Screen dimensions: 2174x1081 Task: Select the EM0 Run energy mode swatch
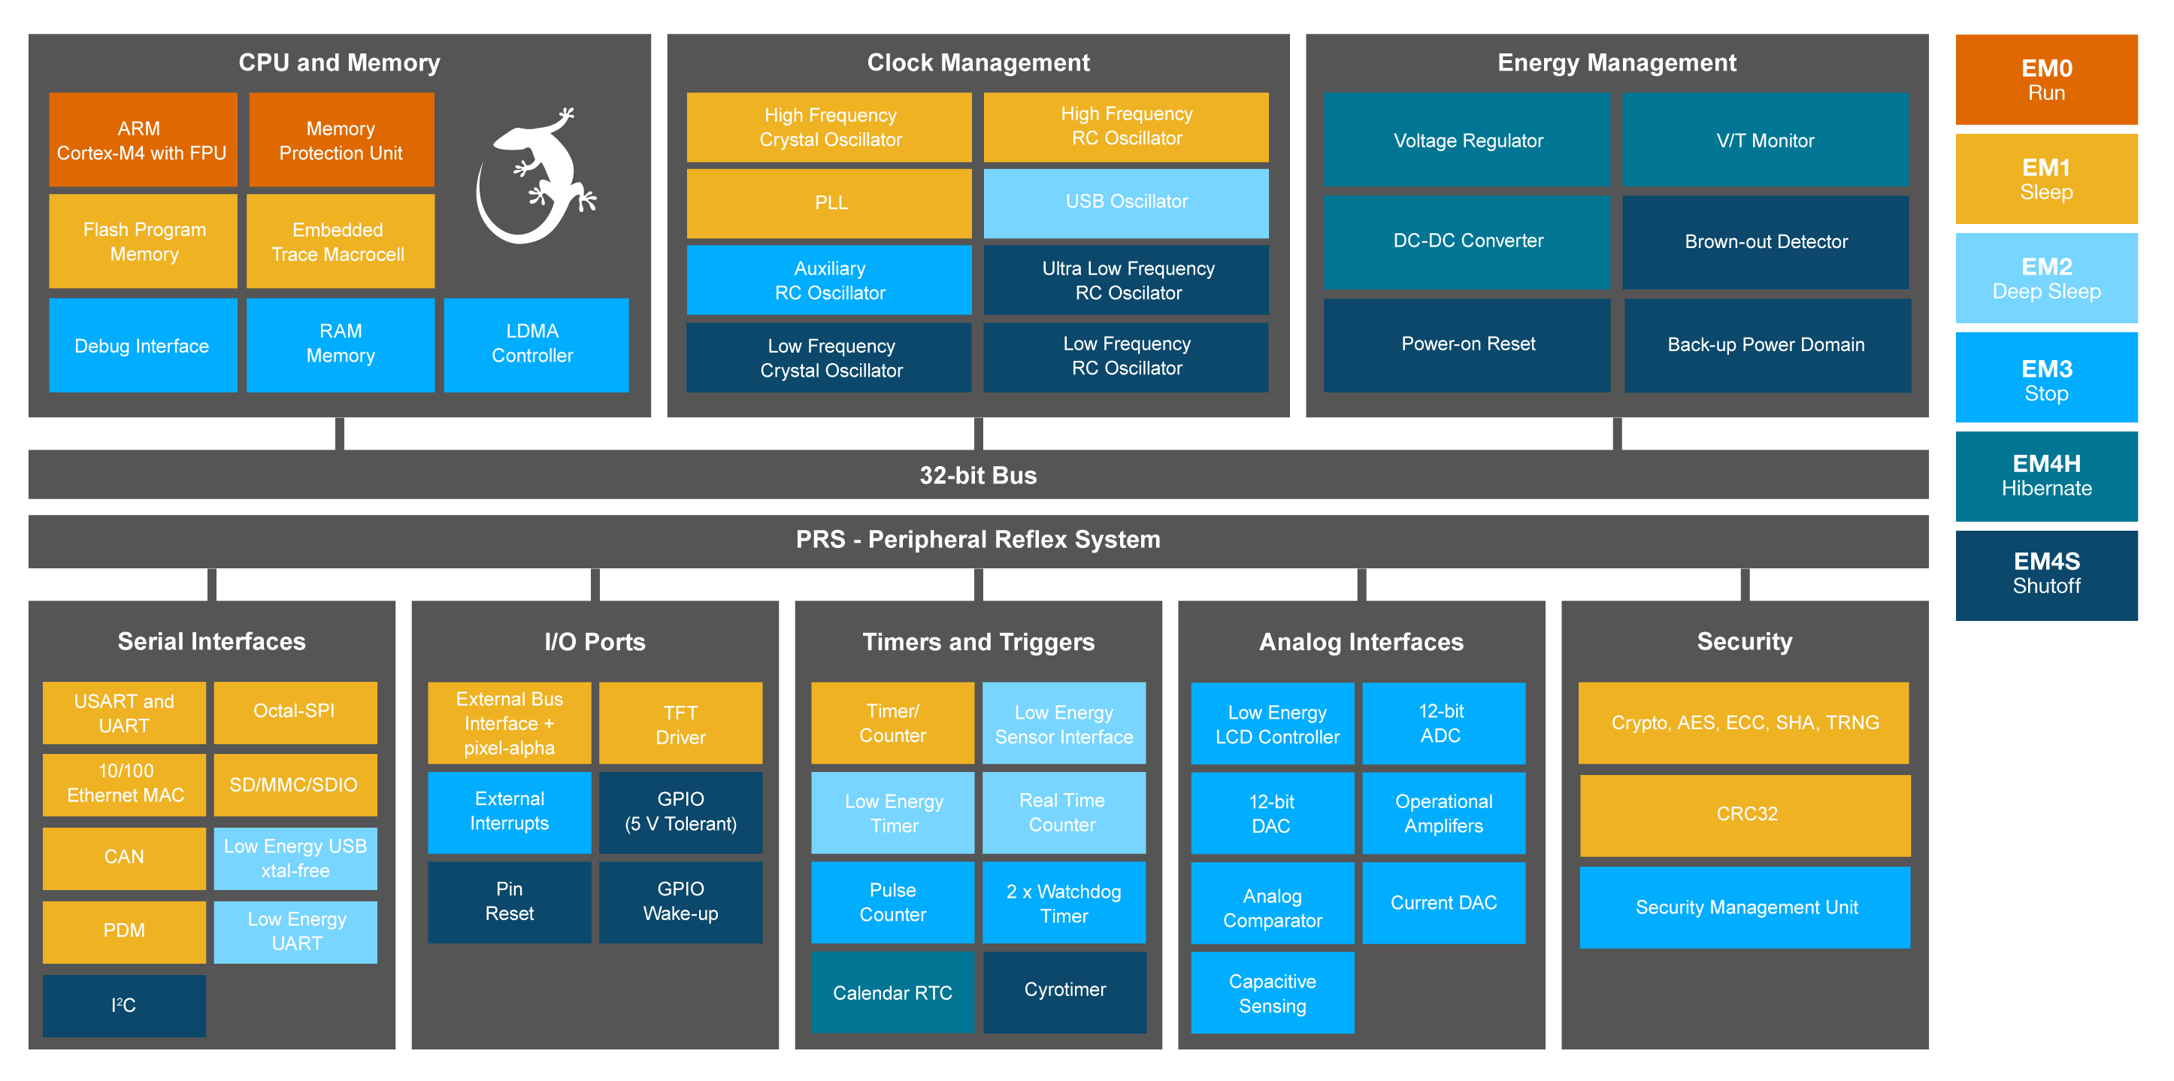pos(2045,80)
